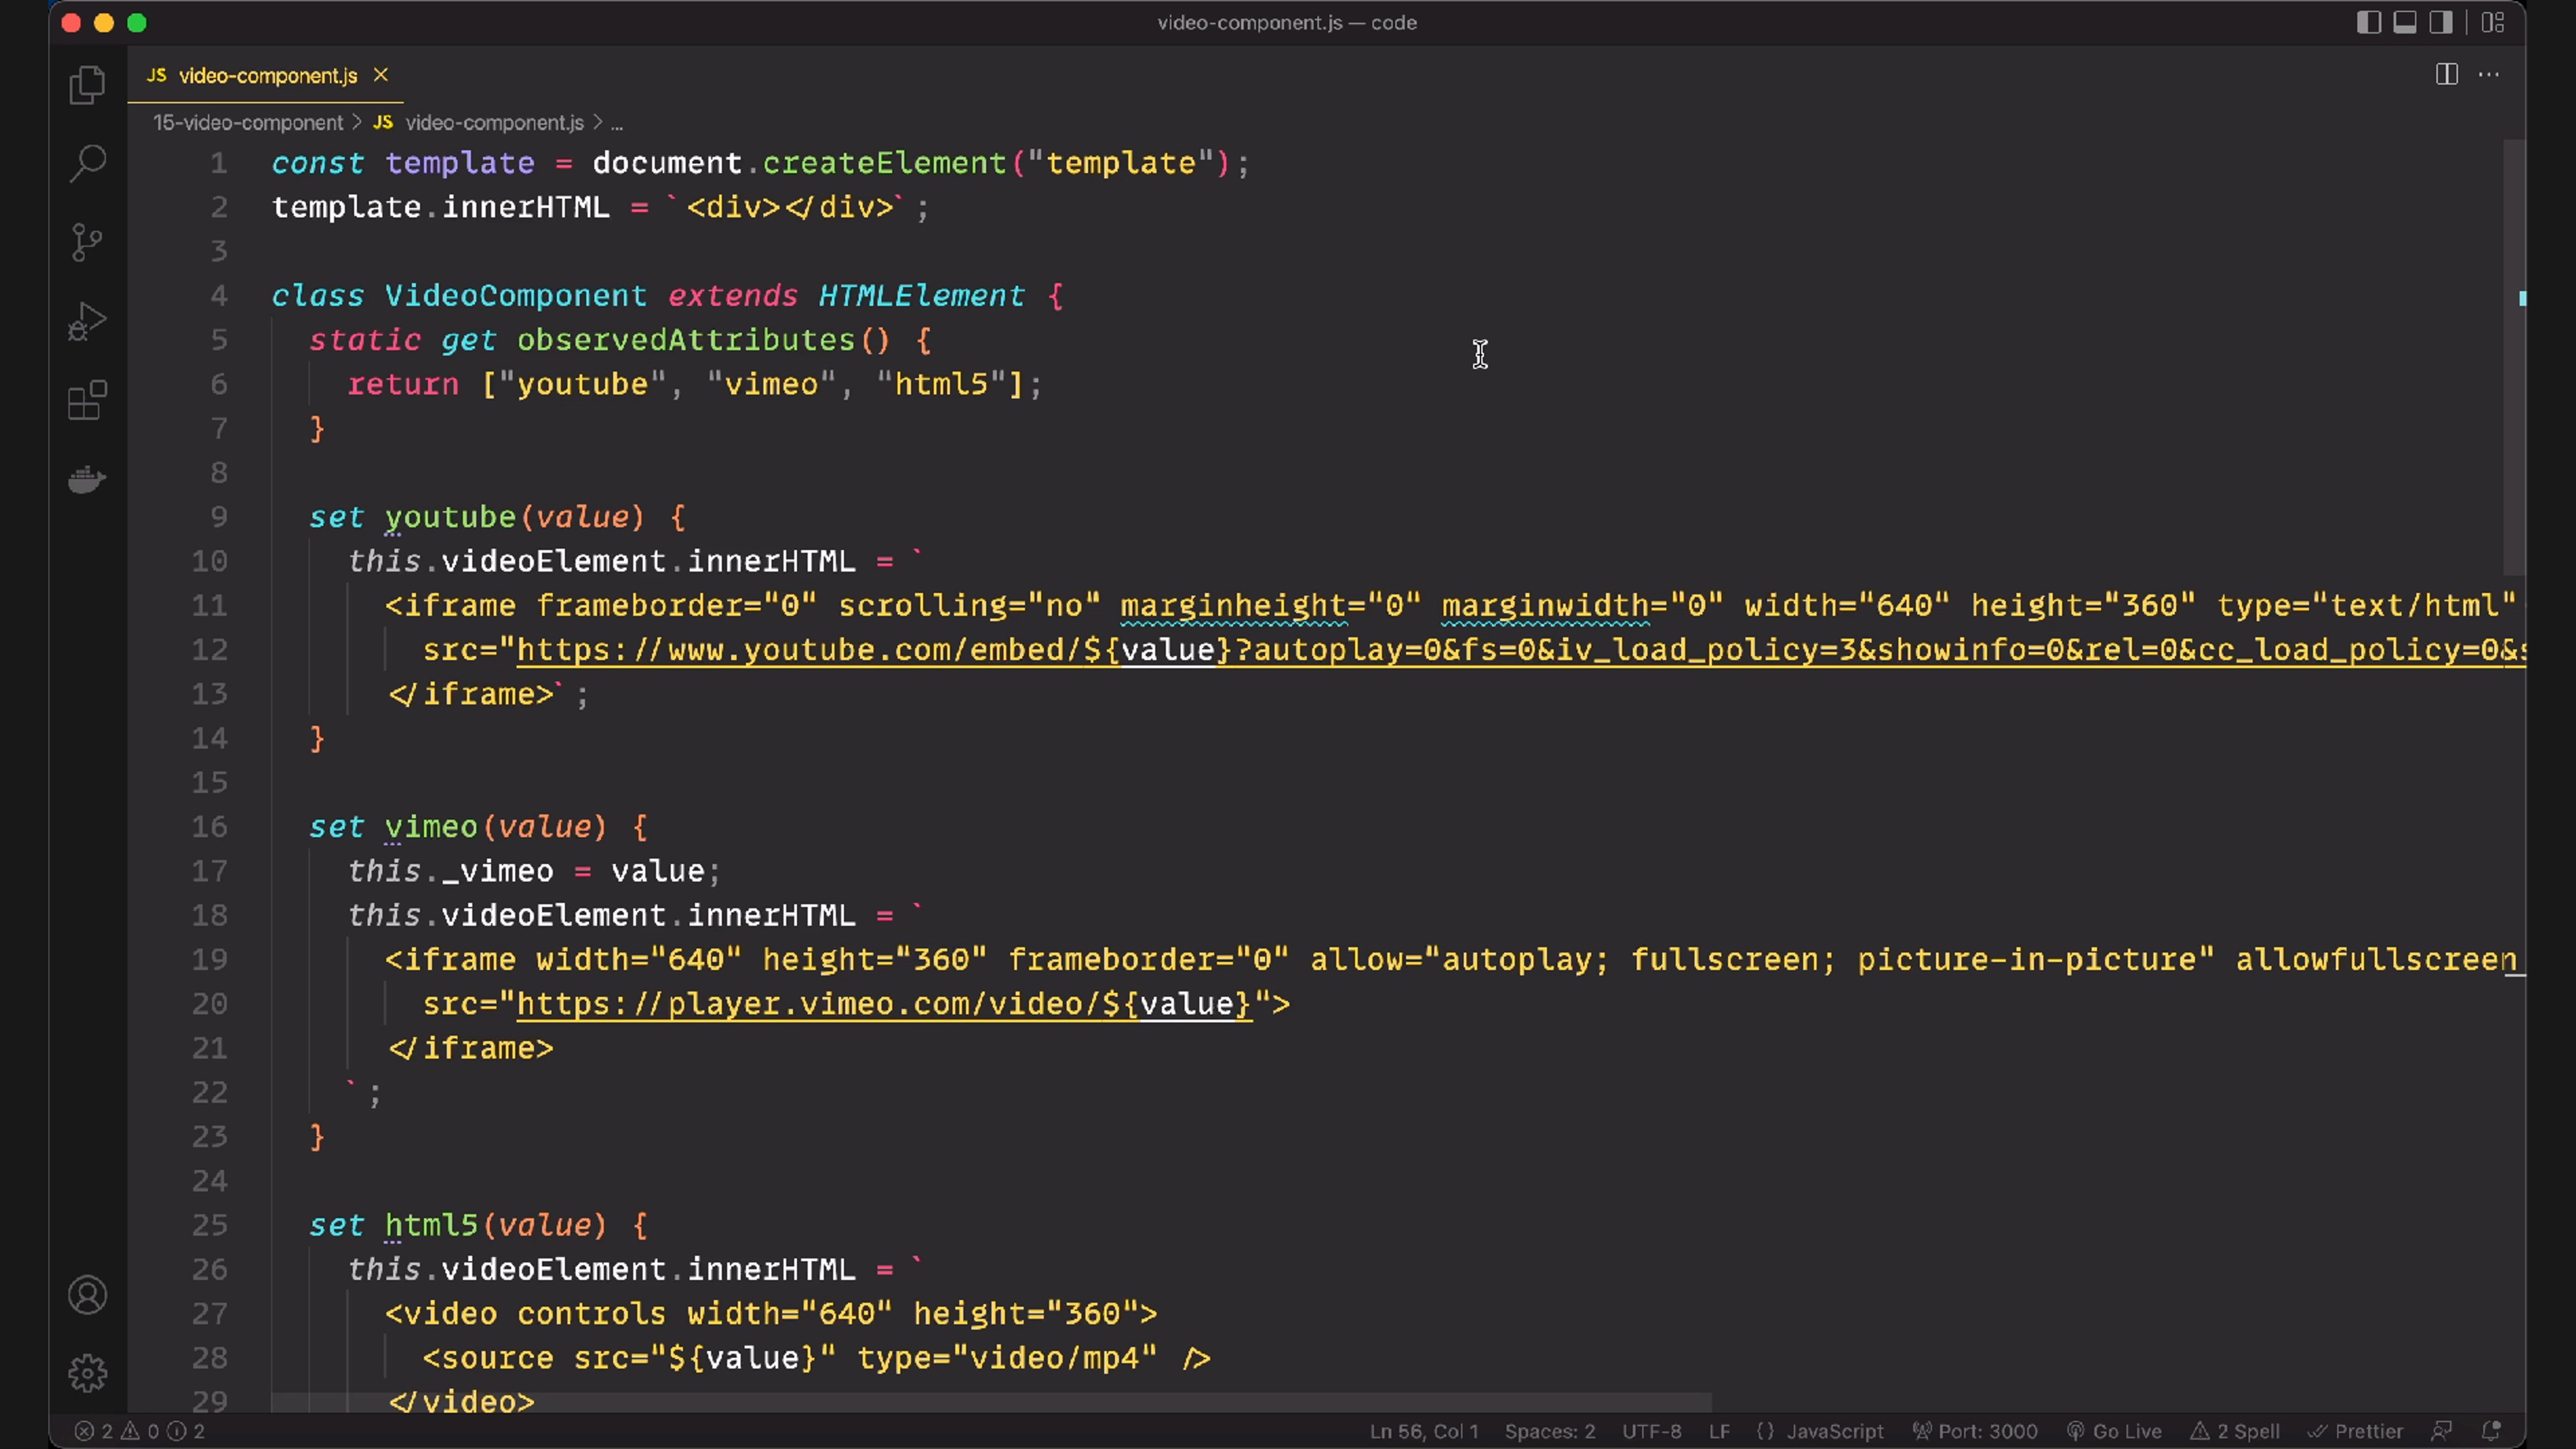Open the Manage gear icon
The width and height of the screenshot is (2576, 1449).
(87, 1373)
